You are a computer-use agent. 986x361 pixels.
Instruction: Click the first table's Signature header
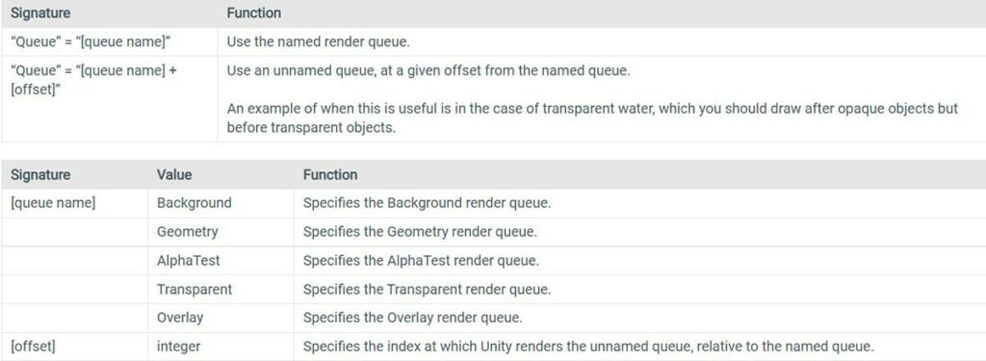40,13
